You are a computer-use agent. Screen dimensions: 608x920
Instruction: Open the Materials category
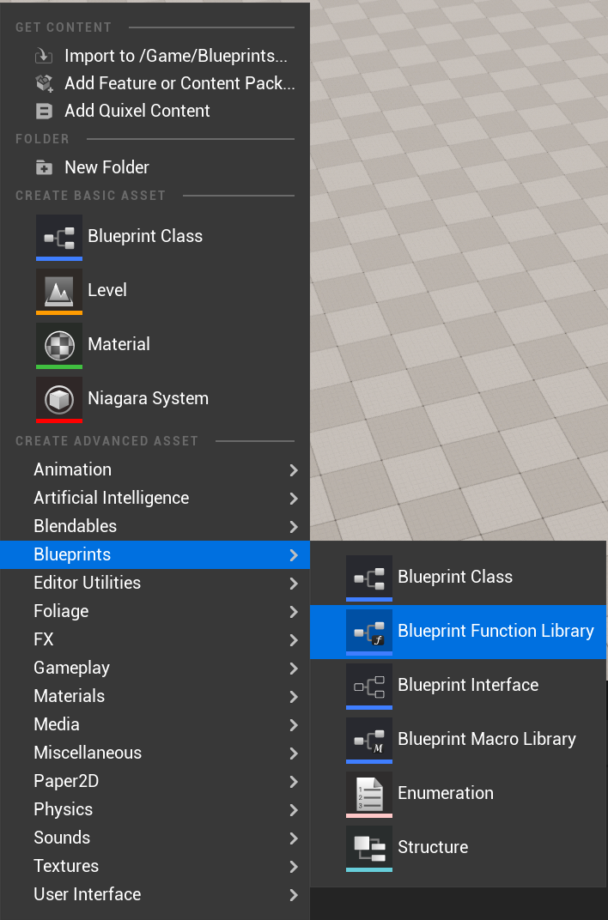click(x=155, y=696)
